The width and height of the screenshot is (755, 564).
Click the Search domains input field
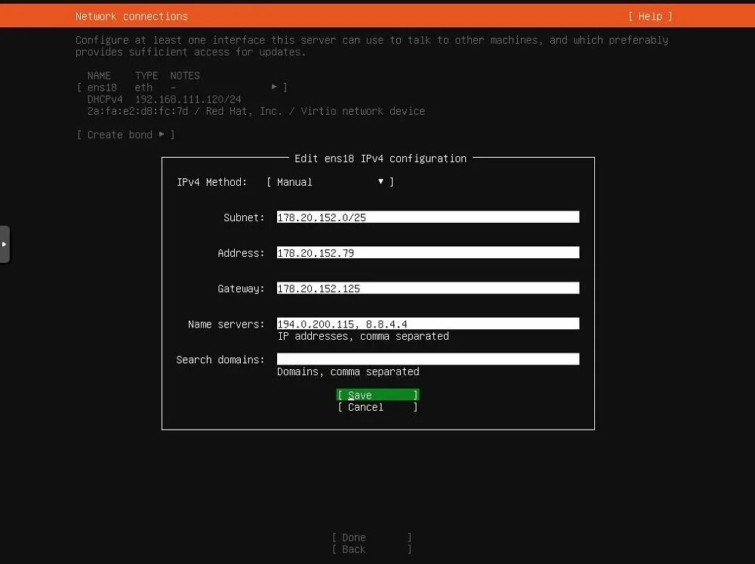point(428,359)
